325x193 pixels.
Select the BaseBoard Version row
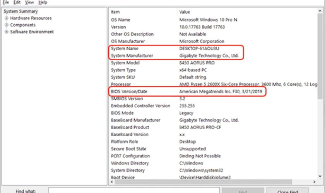[213, 135]
